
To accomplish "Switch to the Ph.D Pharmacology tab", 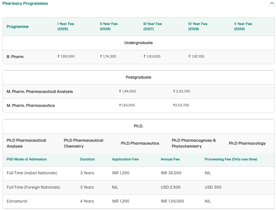I will pyautogui.click(x=247, y=143).
